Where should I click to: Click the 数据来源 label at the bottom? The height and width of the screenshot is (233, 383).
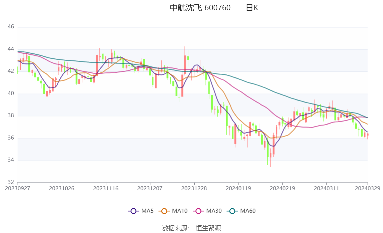coord(176,228)
